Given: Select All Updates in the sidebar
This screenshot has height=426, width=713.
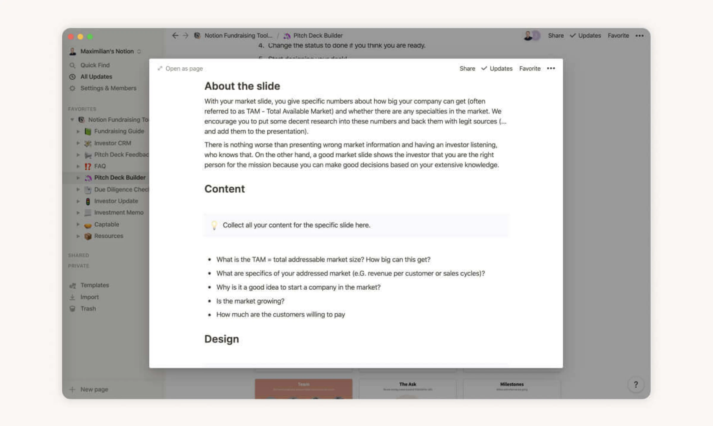Looking at the screenshot, I should 96,77.
